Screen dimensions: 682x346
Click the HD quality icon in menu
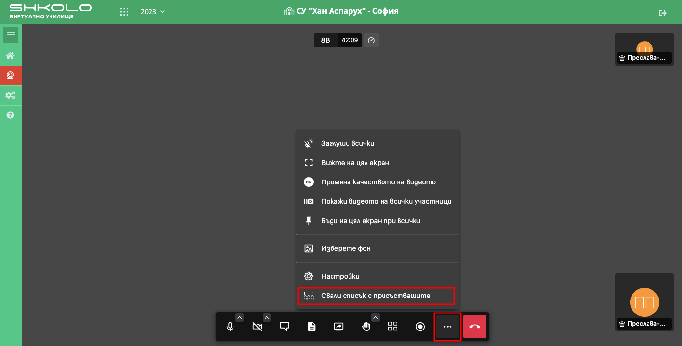point(309,182)
